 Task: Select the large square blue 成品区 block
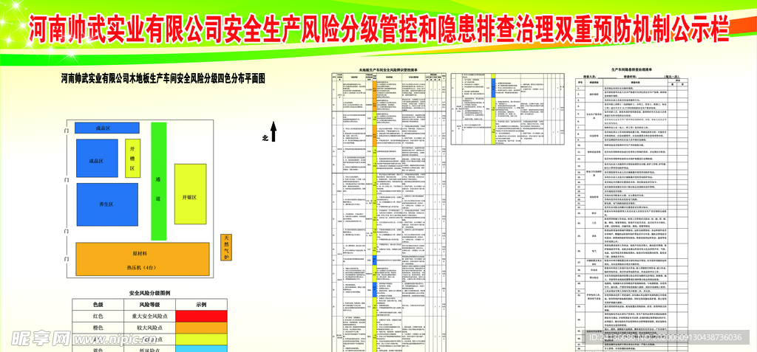97,158
